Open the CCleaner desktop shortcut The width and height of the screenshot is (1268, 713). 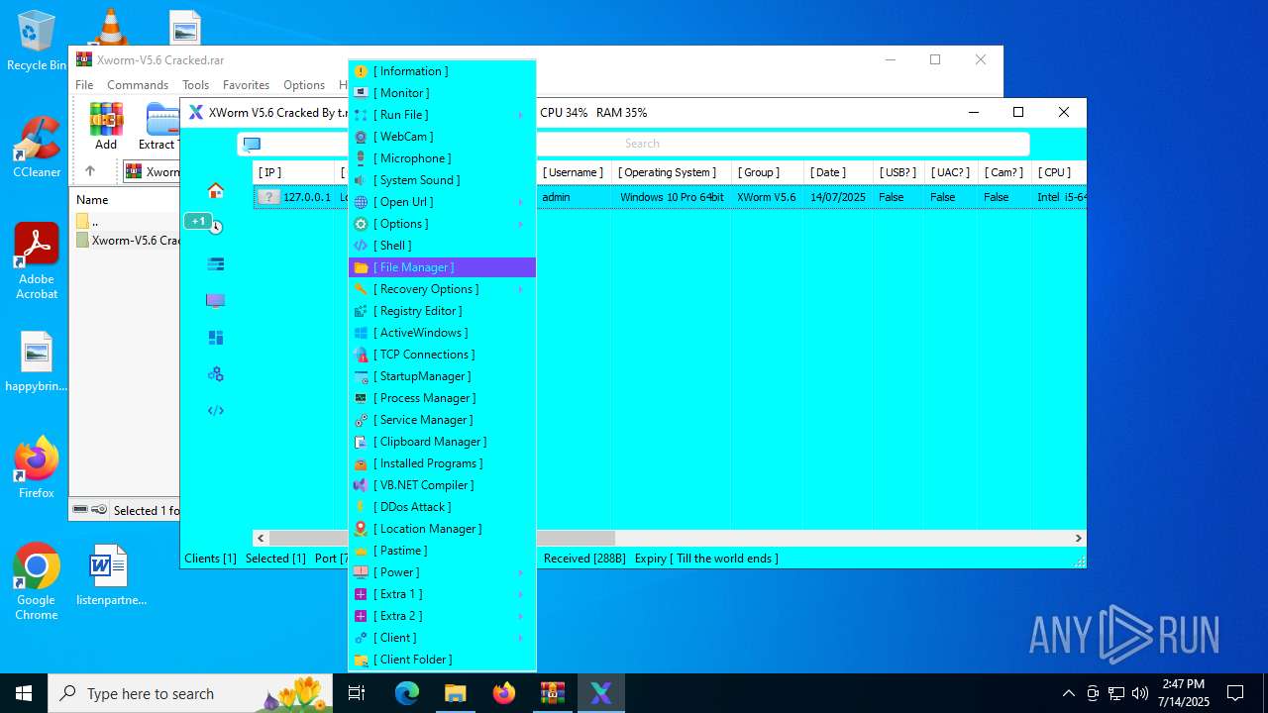click(37, 148)
